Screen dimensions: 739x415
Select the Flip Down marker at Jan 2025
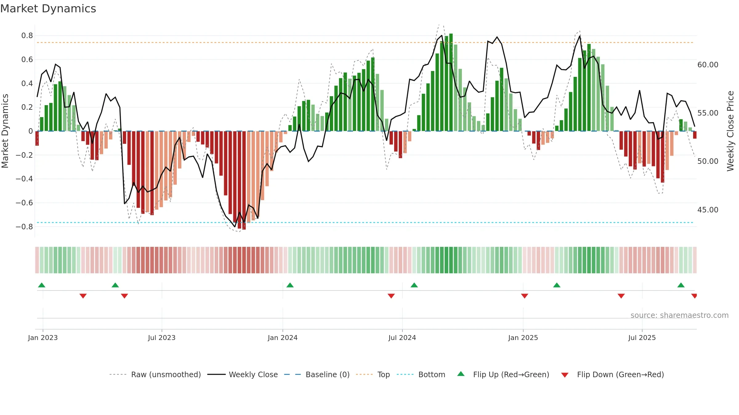pos(525,296)
